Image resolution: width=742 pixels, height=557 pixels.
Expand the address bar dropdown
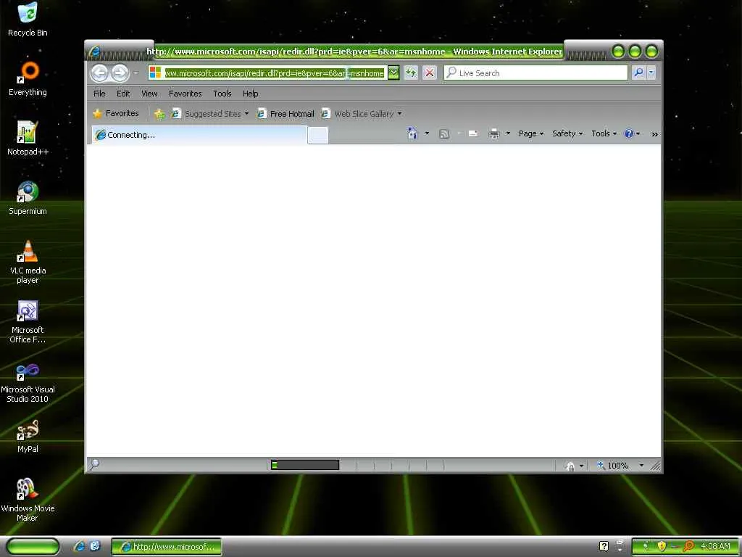point(393,73)
